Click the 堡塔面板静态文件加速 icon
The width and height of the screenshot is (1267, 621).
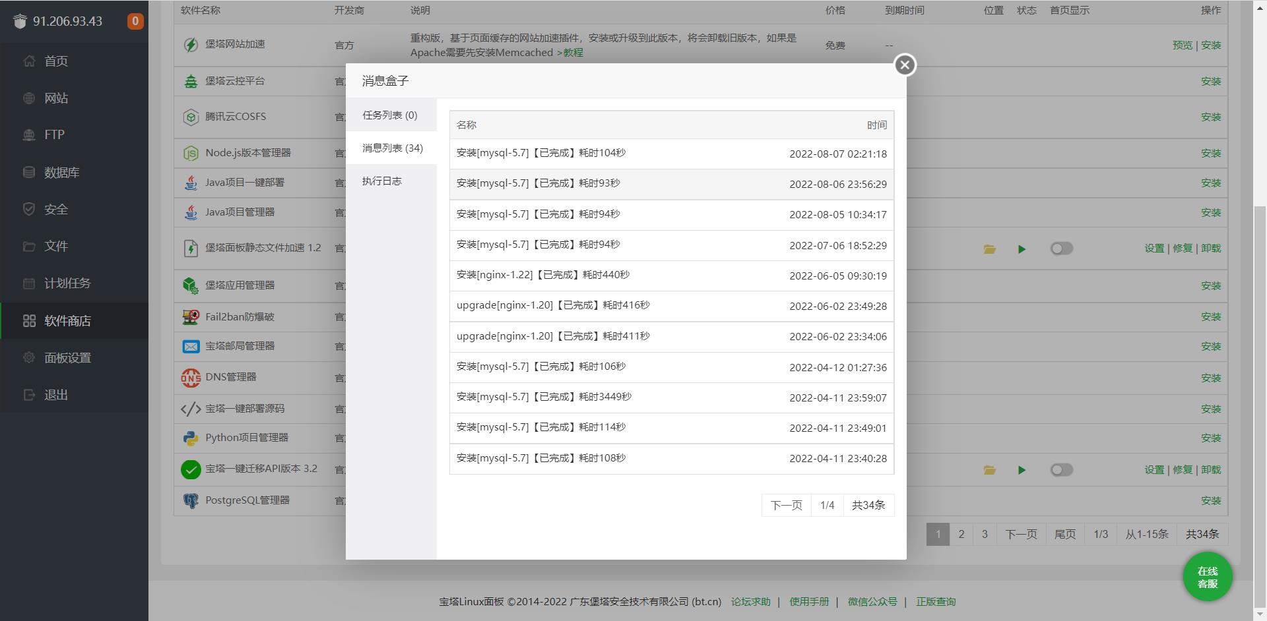pos(191,249)
